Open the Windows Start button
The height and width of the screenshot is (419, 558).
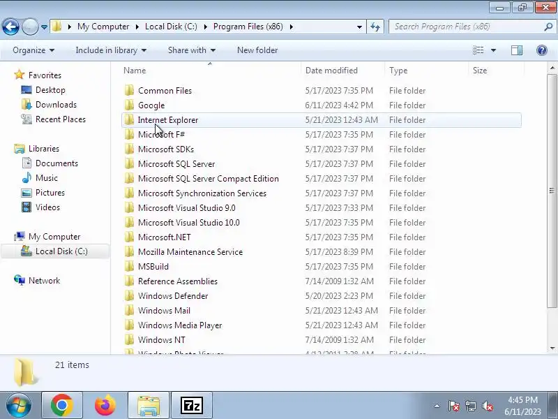coord(19,406)
